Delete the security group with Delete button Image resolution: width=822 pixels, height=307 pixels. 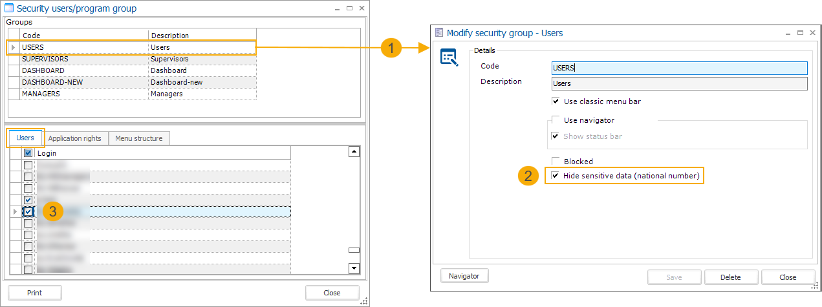730,277
